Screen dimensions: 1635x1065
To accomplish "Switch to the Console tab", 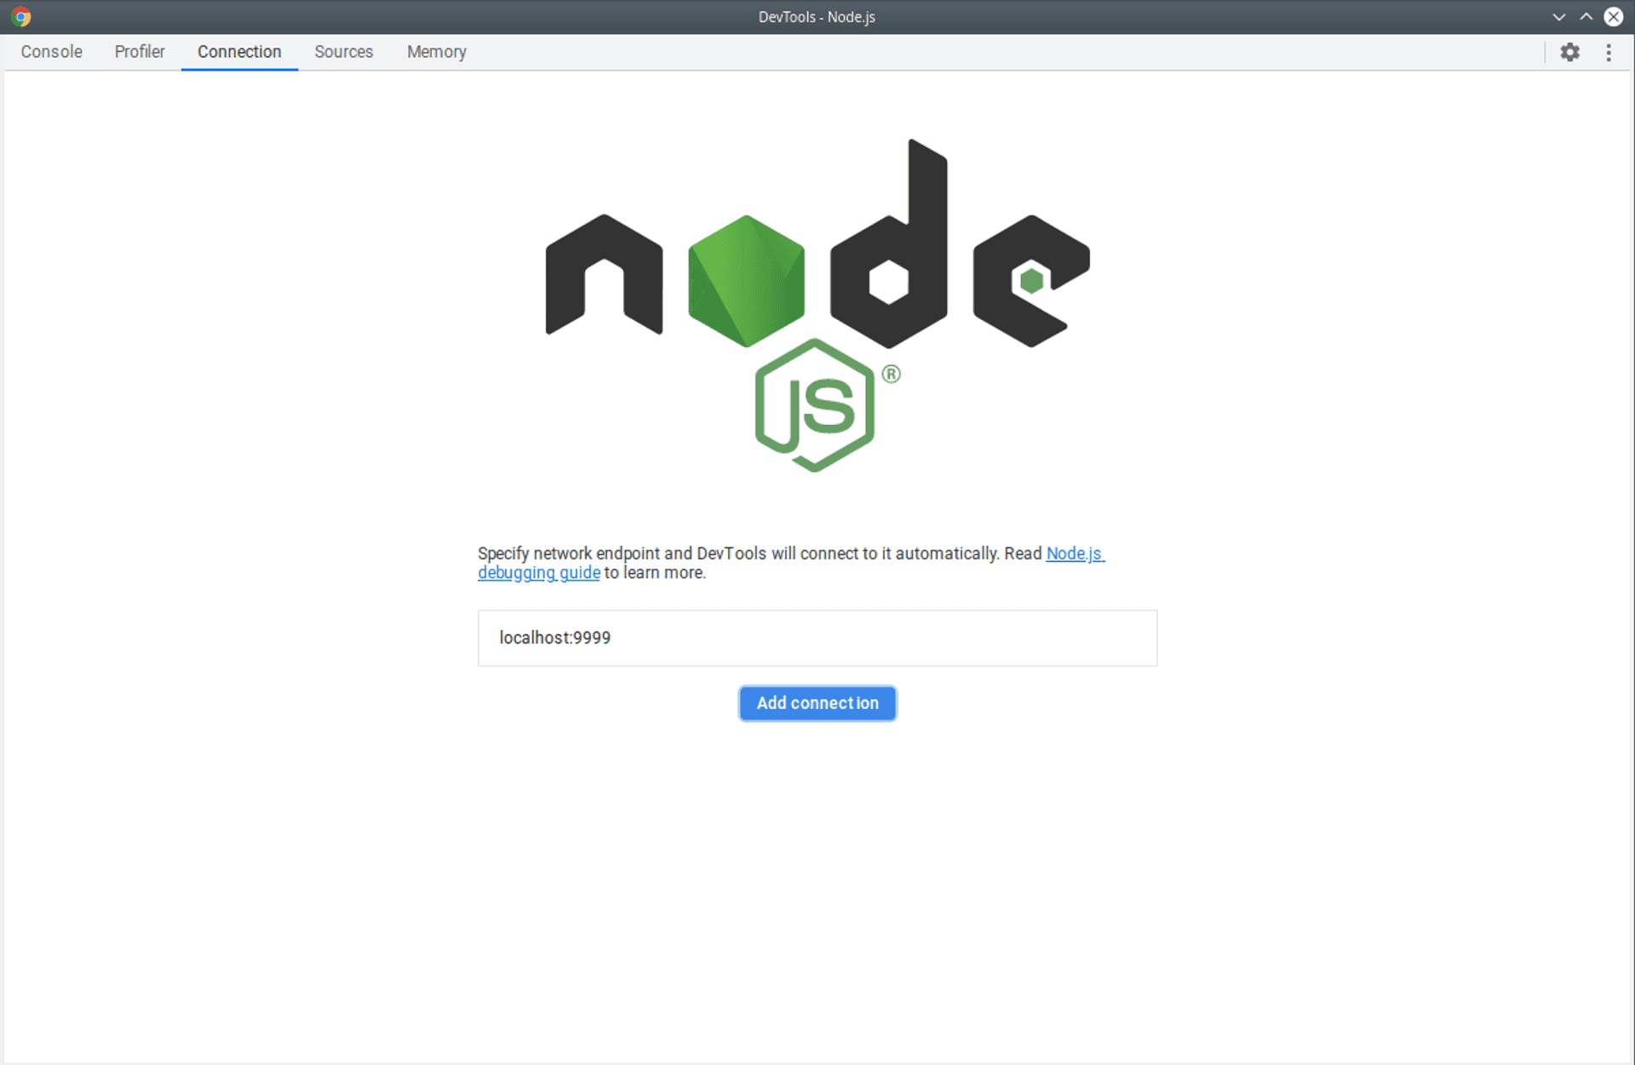I will [x=52, y=52].
